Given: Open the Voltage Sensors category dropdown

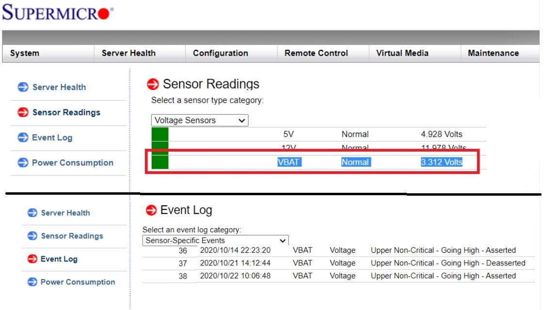Looking at the screenshot, I should pyautogui.click(x=199, y=121).
